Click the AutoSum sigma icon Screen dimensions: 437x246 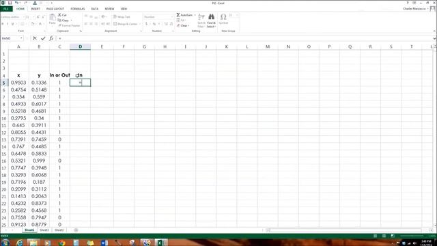coord(178,15)
